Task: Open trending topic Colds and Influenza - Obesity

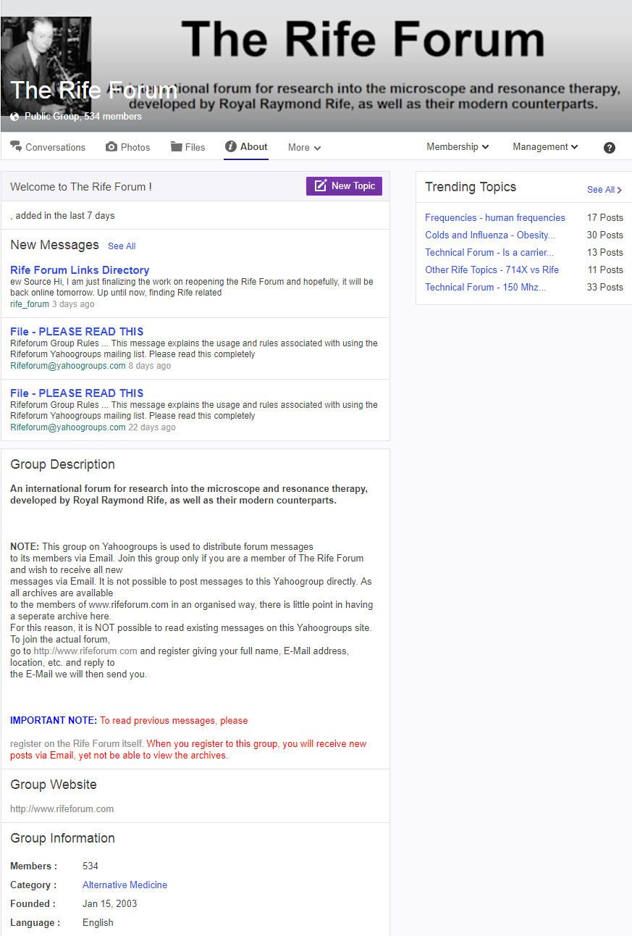Action: [x=490, y=235]
